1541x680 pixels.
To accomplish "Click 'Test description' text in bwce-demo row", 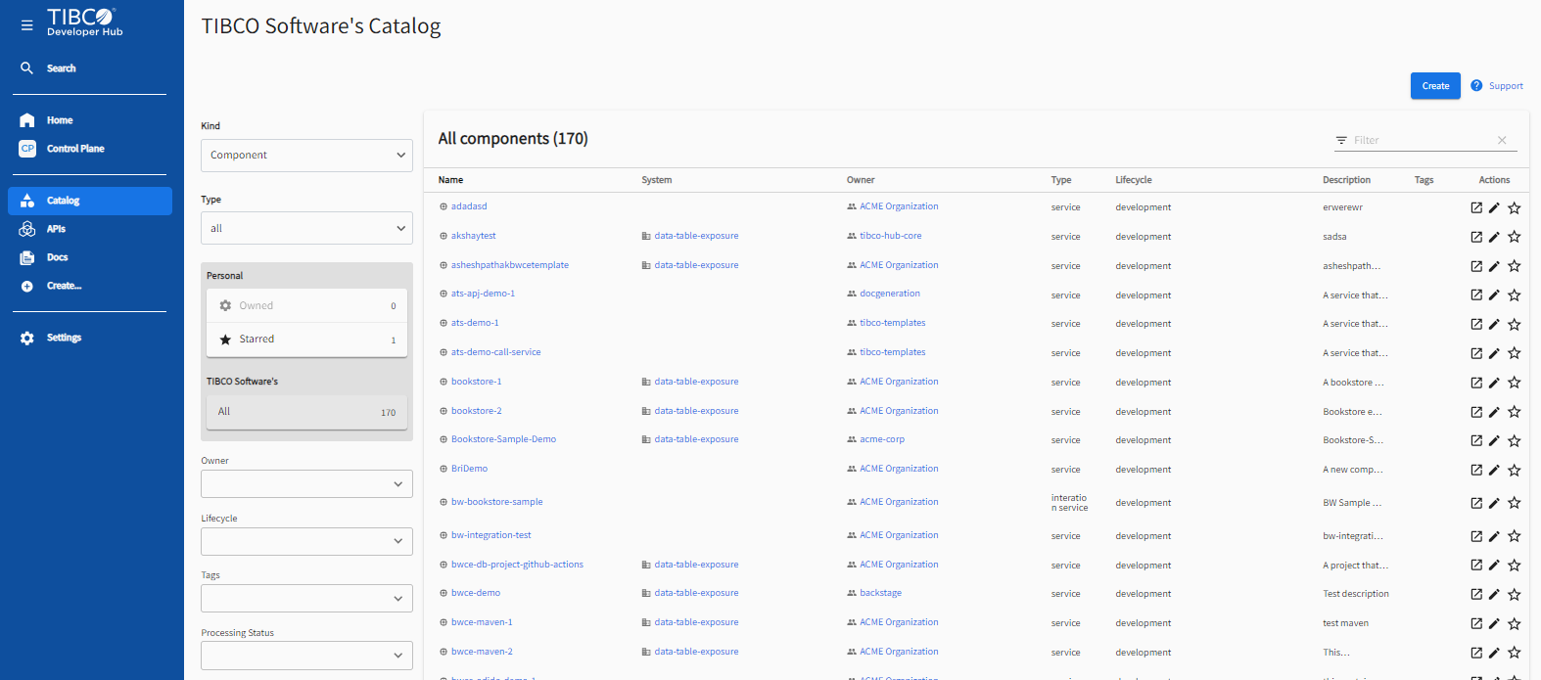I will [1356, 594].
